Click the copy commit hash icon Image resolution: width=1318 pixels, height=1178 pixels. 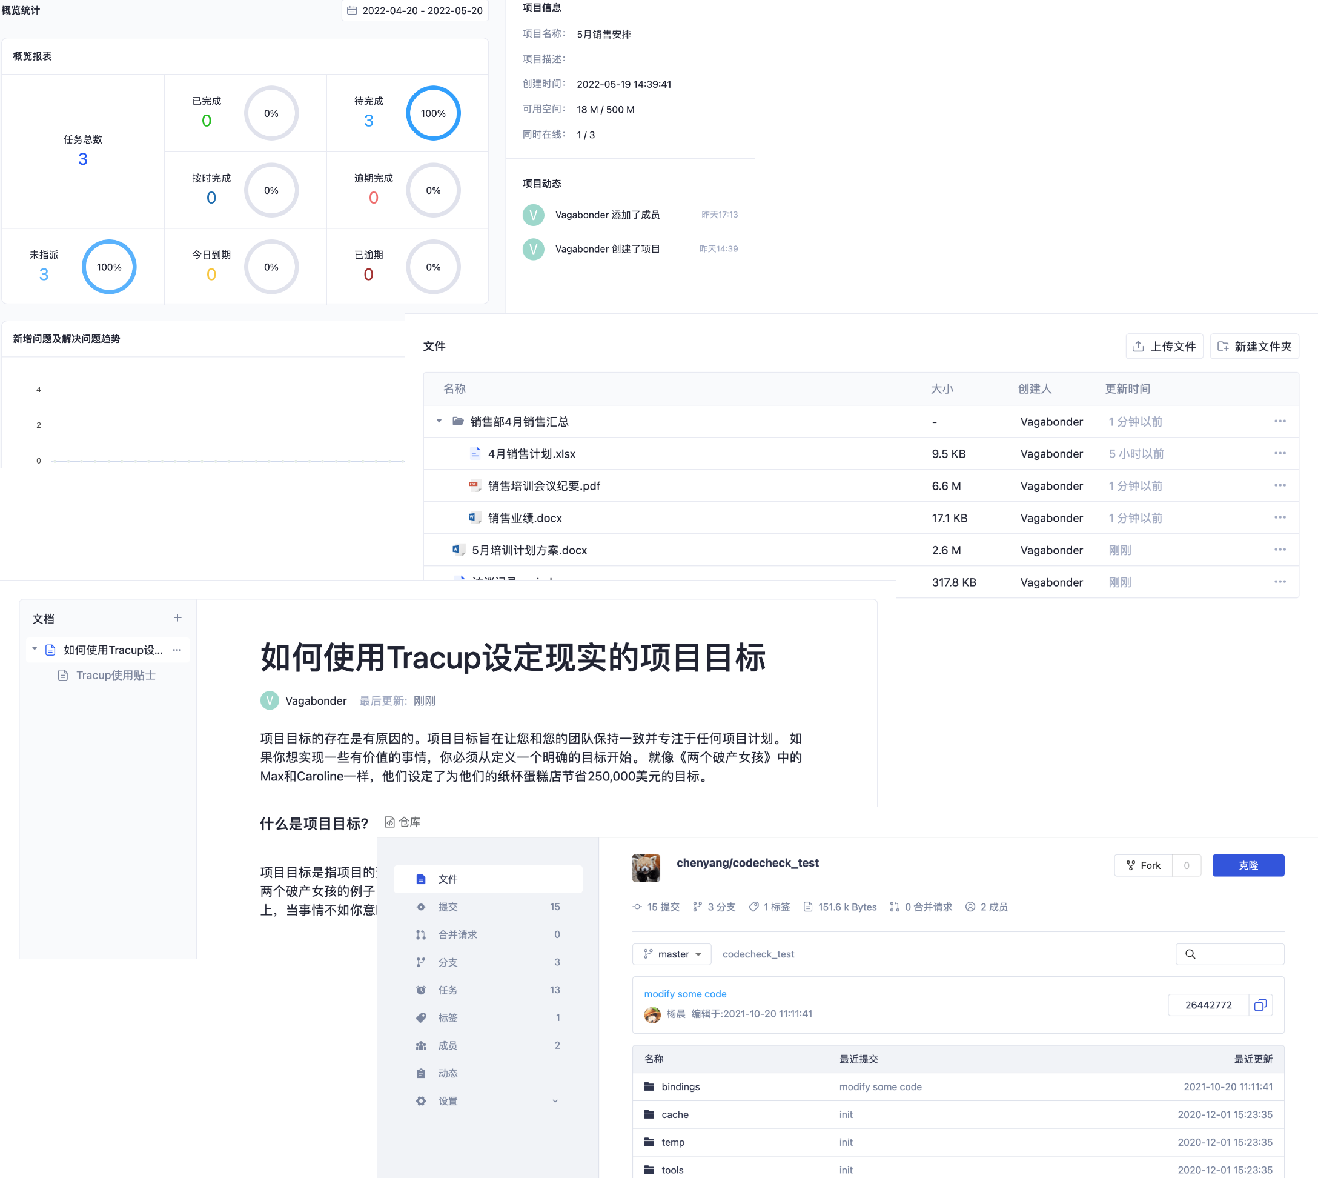[1260, 1005]
